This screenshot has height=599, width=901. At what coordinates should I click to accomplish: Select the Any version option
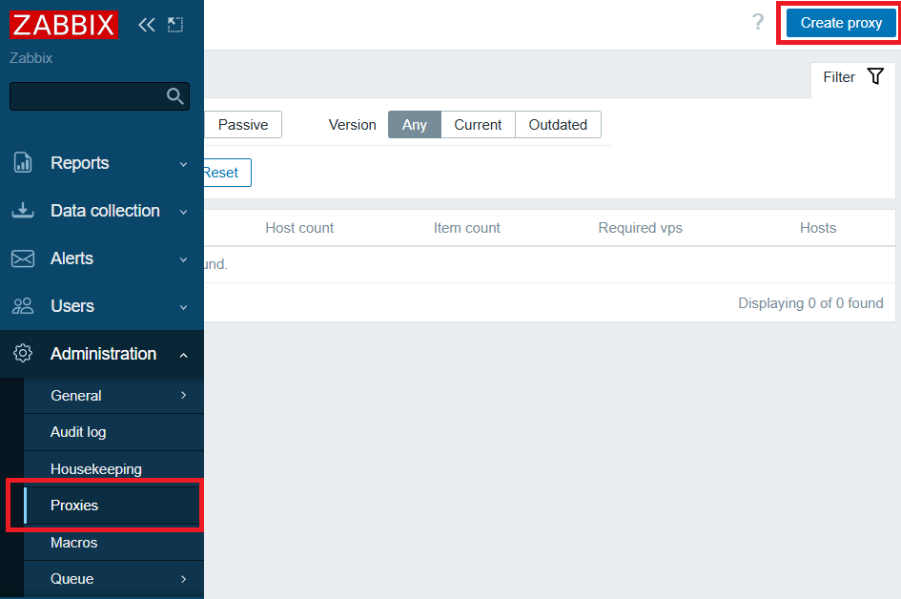(x=415, y=125)
